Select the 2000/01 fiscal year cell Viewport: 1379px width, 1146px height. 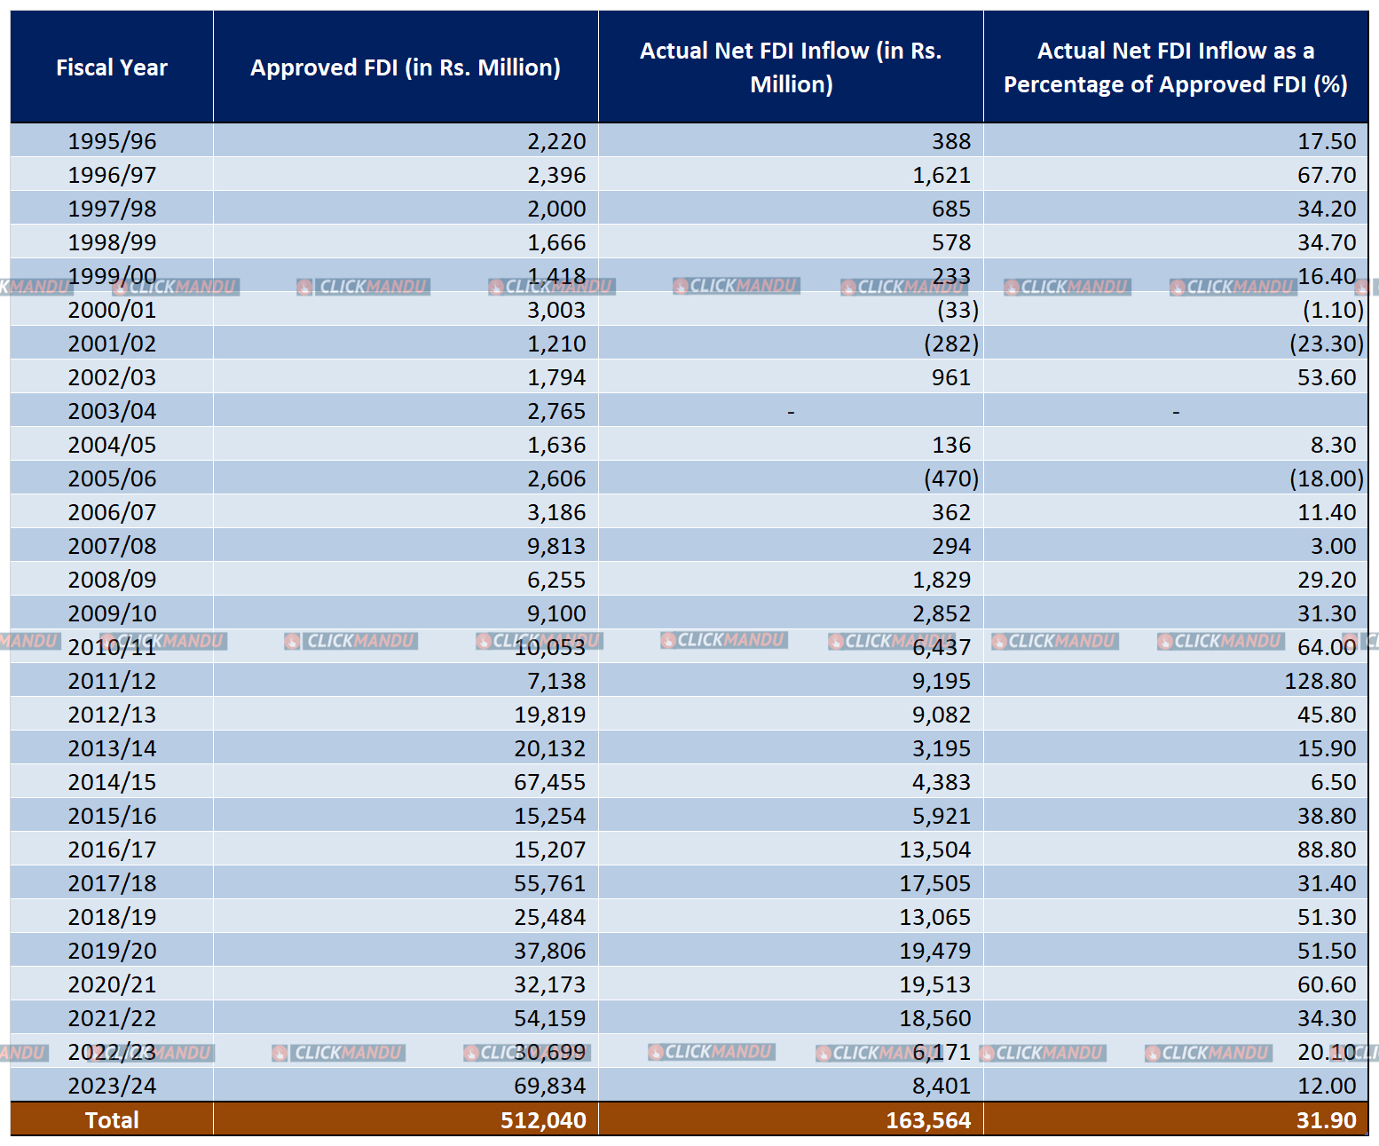tap(112, 310)
